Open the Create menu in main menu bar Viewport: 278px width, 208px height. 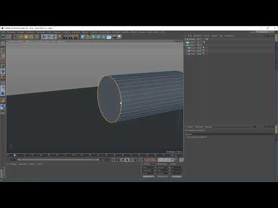point(21,32)
